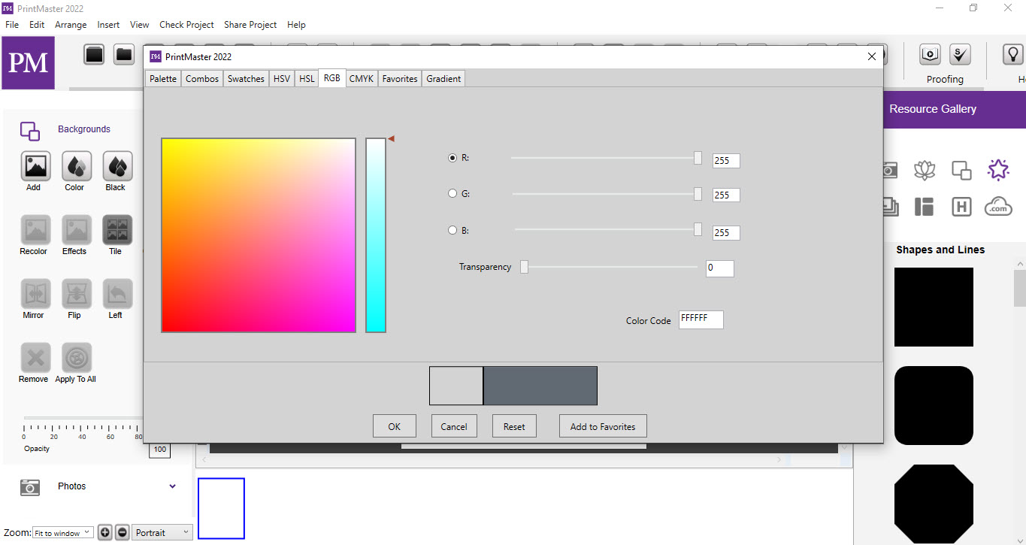Open the Favorites tab
Screen dimensions: 1026x545
pyautogui.click(x=400, y=78)
